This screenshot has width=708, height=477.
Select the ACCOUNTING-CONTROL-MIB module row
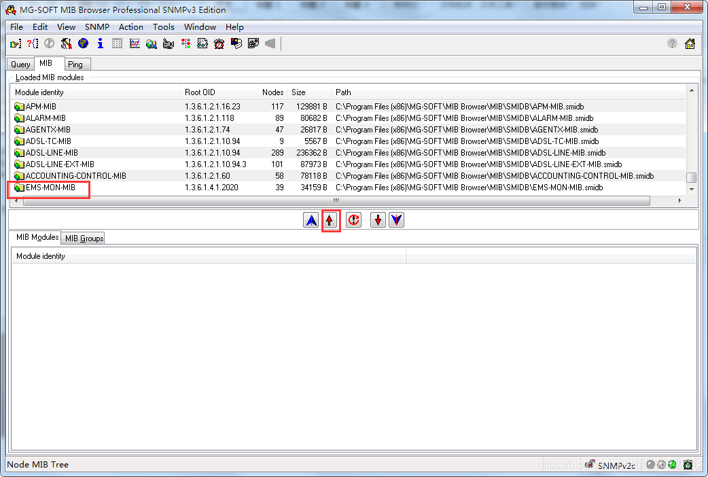click(x=349, y=176)
